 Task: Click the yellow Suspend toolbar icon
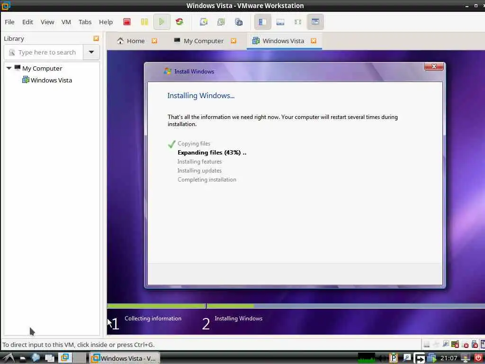pos(144,22)
